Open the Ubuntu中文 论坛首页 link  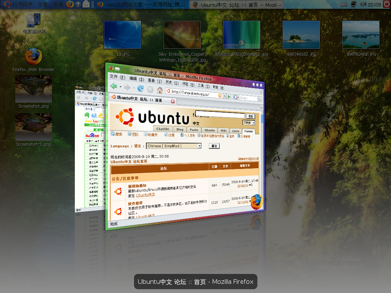pyautogui.click(x=129, y=162)
